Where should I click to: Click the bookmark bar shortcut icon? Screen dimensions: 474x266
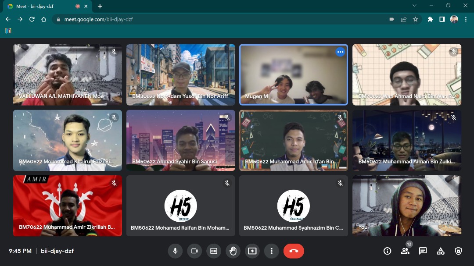[x=8, y=31]
